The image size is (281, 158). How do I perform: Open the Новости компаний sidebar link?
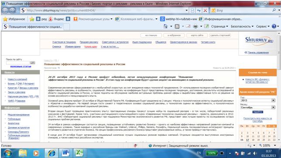coord(17,79)
